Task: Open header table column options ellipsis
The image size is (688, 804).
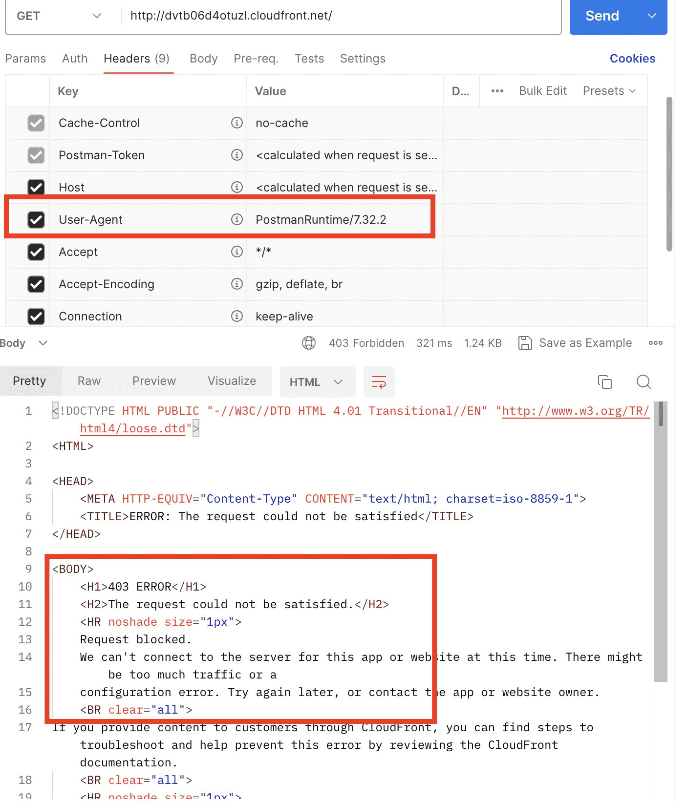Action: pyautogui.click(x=497, y=91)
